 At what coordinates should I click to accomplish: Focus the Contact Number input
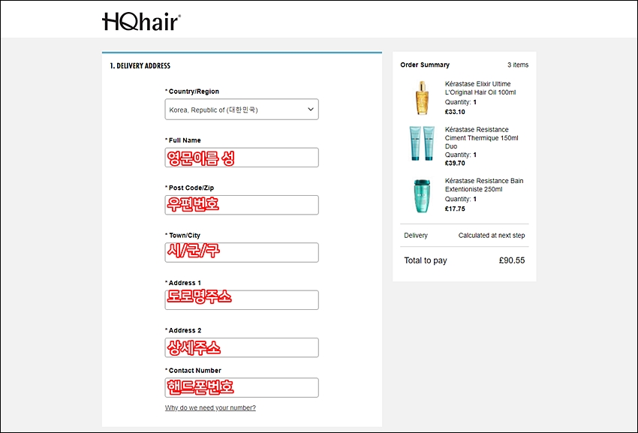click(242, 388)
